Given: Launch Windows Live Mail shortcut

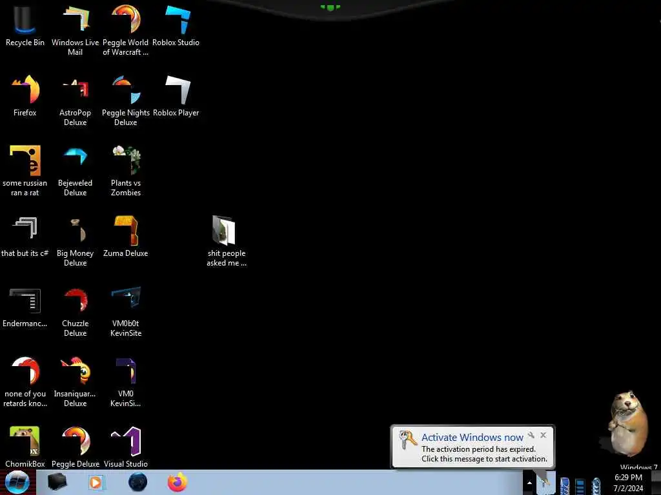Looking at the screenshot, I should click(x=75, y=30).
